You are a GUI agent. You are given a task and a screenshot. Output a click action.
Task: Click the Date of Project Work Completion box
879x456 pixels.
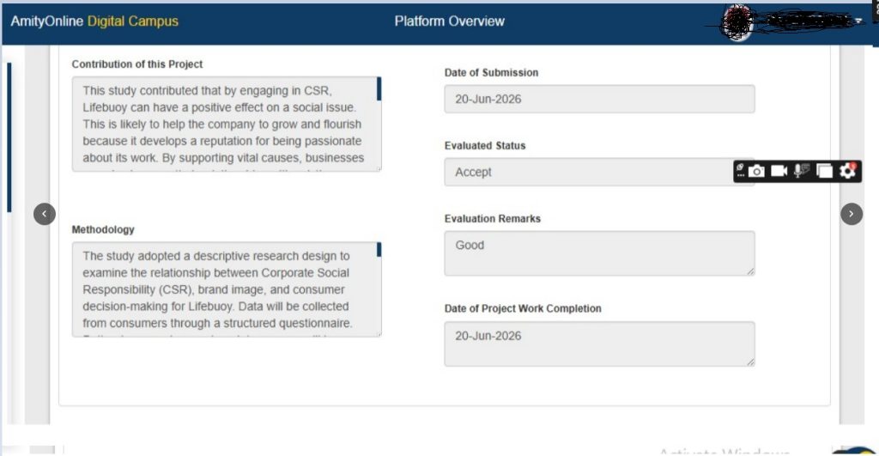(599, 344)
